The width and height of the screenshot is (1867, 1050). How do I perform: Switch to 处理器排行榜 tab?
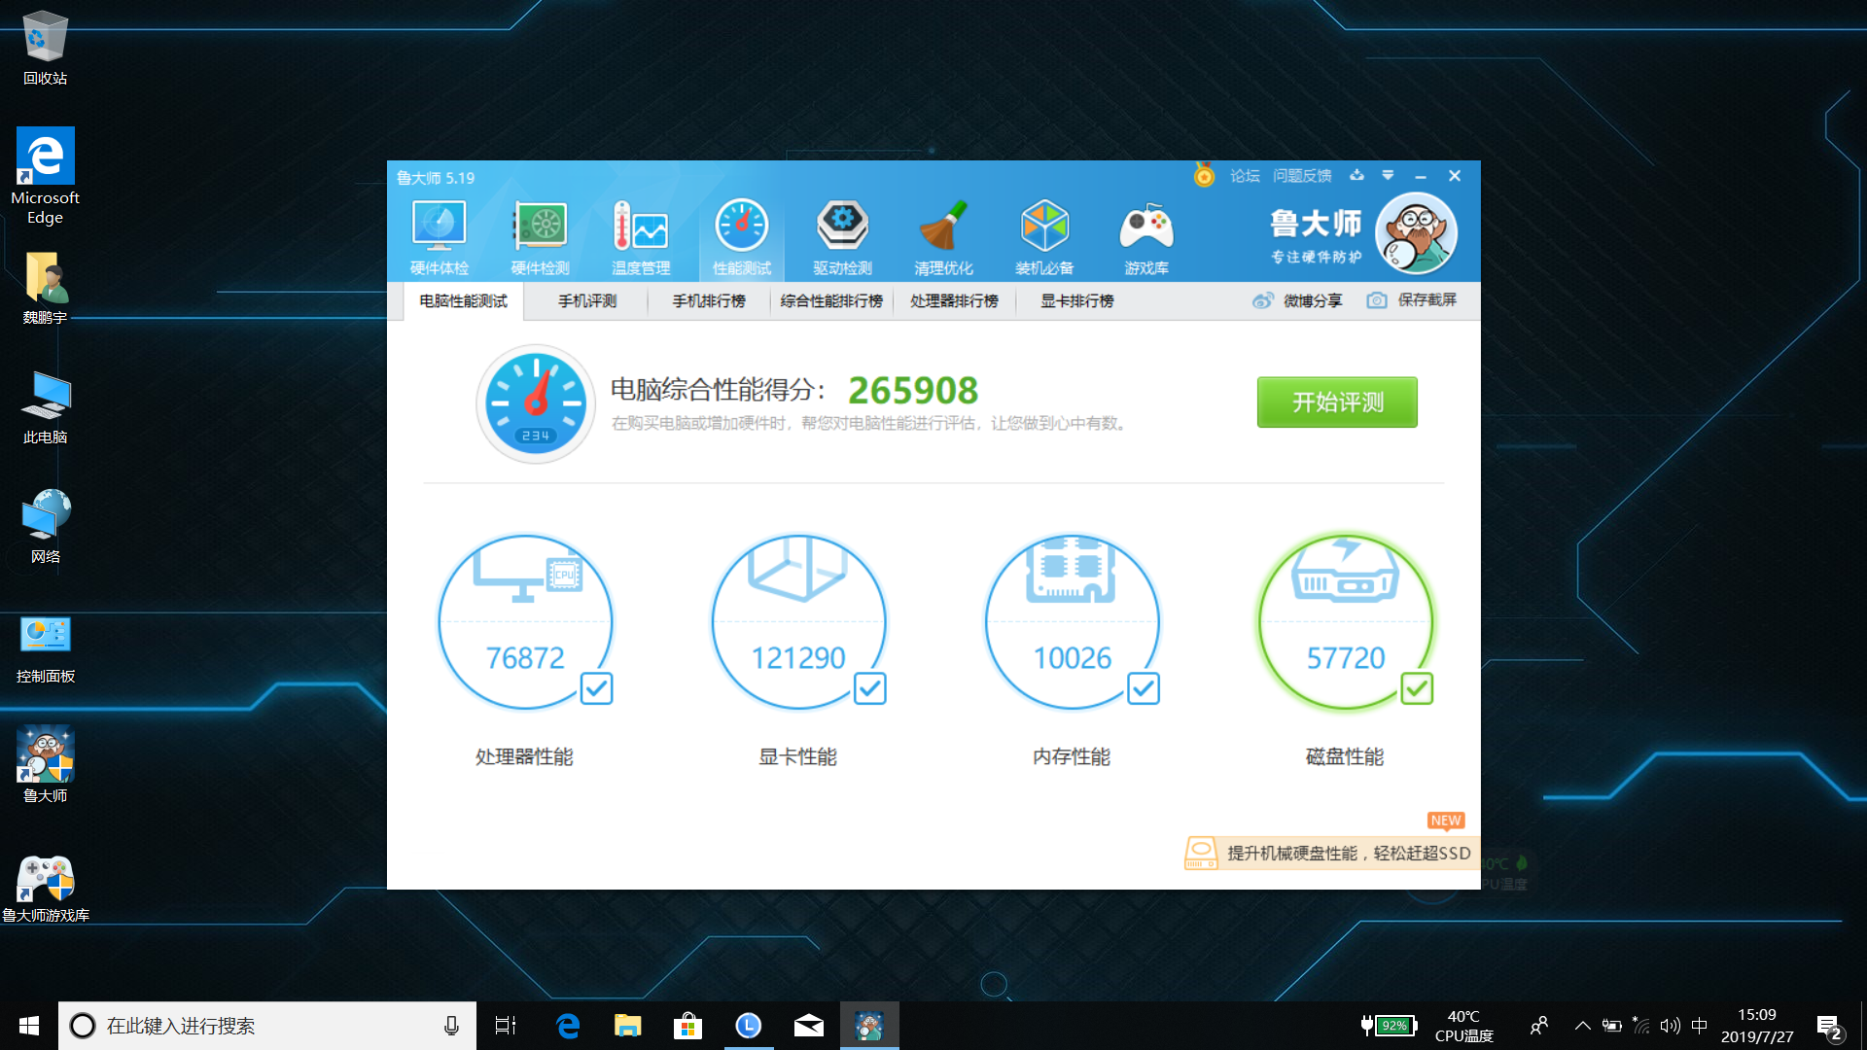click(x=954, y=301)
